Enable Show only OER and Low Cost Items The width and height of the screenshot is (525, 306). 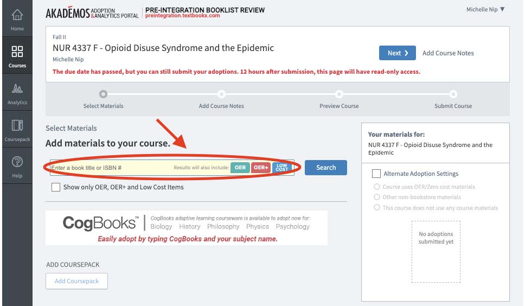coord(56,187)
